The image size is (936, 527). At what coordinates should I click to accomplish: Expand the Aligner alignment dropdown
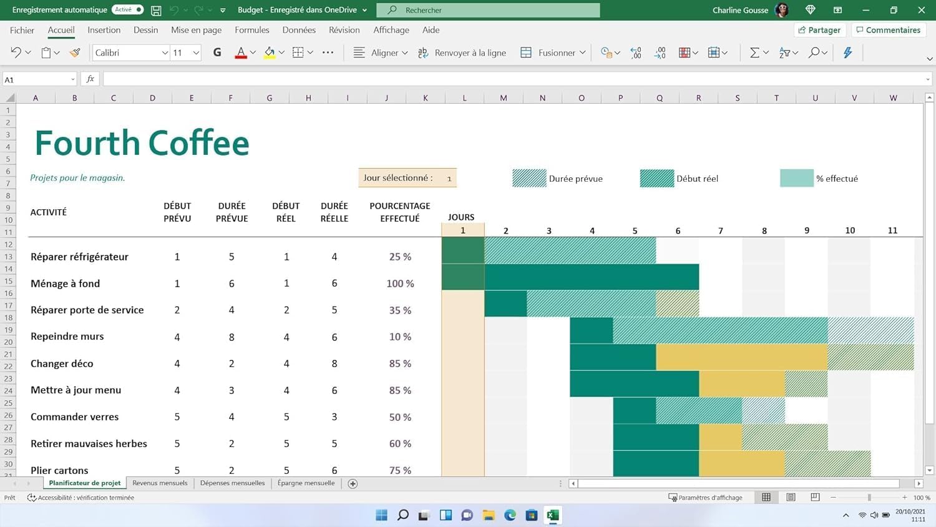click(x=405, y=53)
